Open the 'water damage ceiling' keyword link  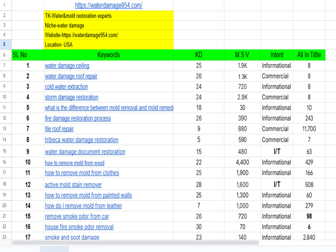coord(67,66)
